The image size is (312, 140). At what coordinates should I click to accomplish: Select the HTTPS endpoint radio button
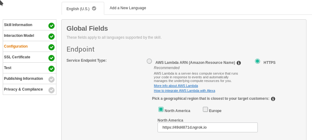257,61
